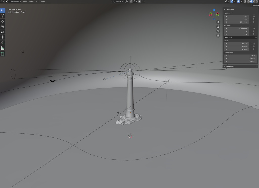The width and height of the screenshot is (259, 188).
Task: Open the Add menu
Action: (x=37, y=1)
